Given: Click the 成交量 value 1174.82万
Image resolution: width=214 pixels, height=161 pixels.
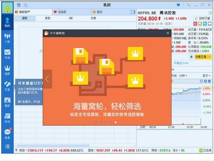Looking at the screenshot, I should (x=205, y=30).
